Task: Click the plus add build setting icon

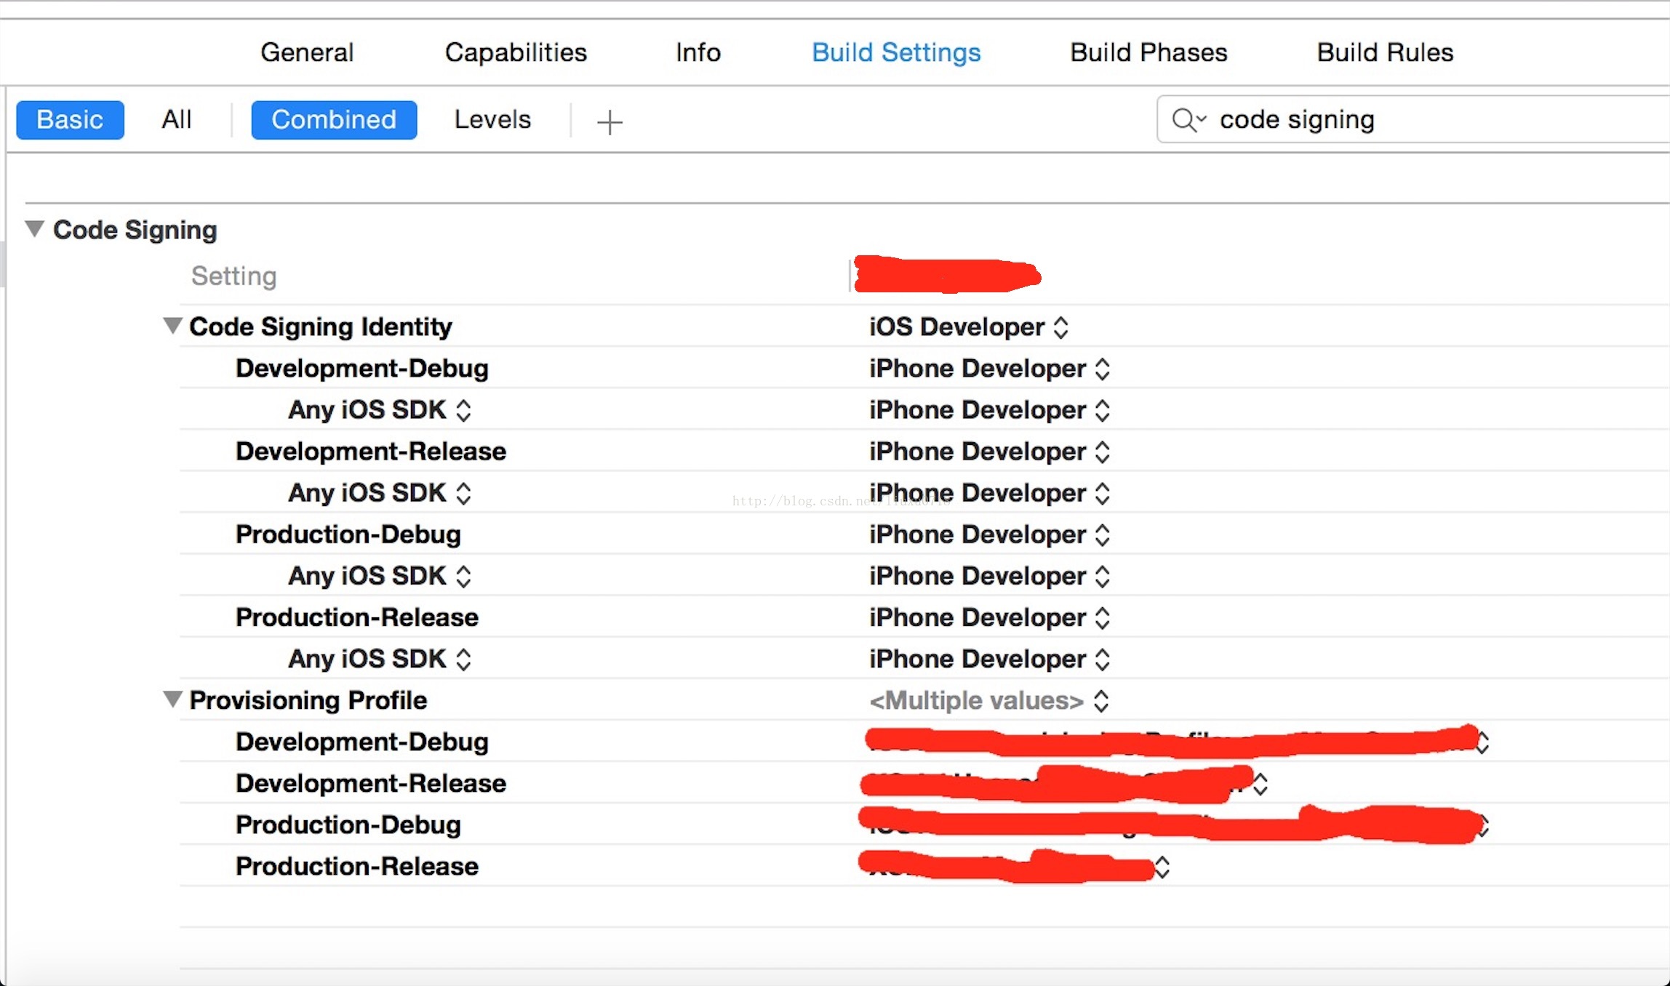Action: pyautogui.click(x=610, y=121)
